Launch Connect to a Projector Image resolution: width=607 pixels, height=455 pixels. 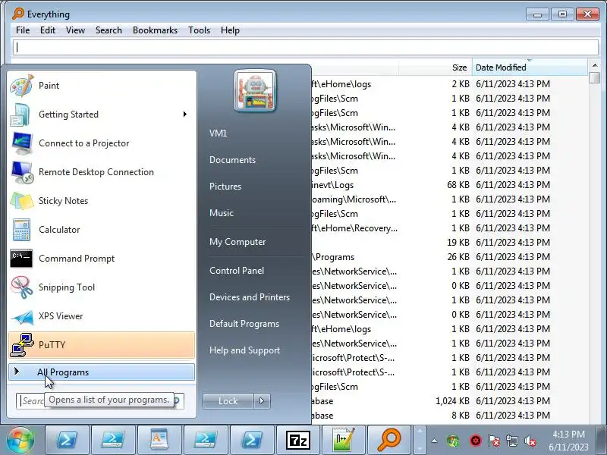pyautogui.click(x=102, y=143)
